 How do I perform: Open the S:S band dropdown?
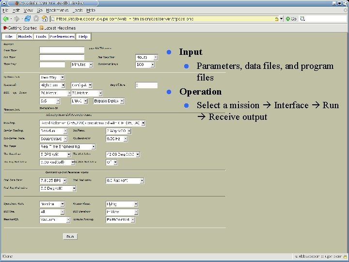coord(50,101)
